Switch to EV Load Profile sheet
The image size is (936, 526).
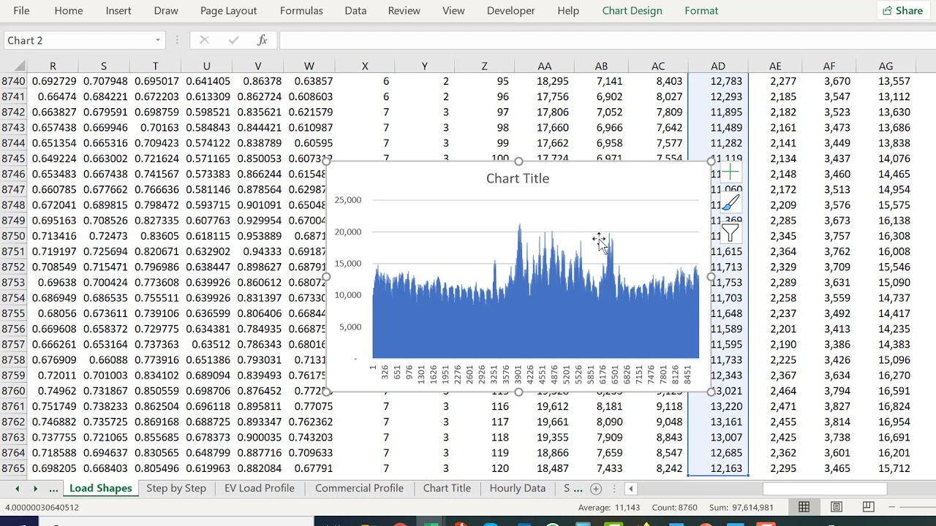[260, 489]
